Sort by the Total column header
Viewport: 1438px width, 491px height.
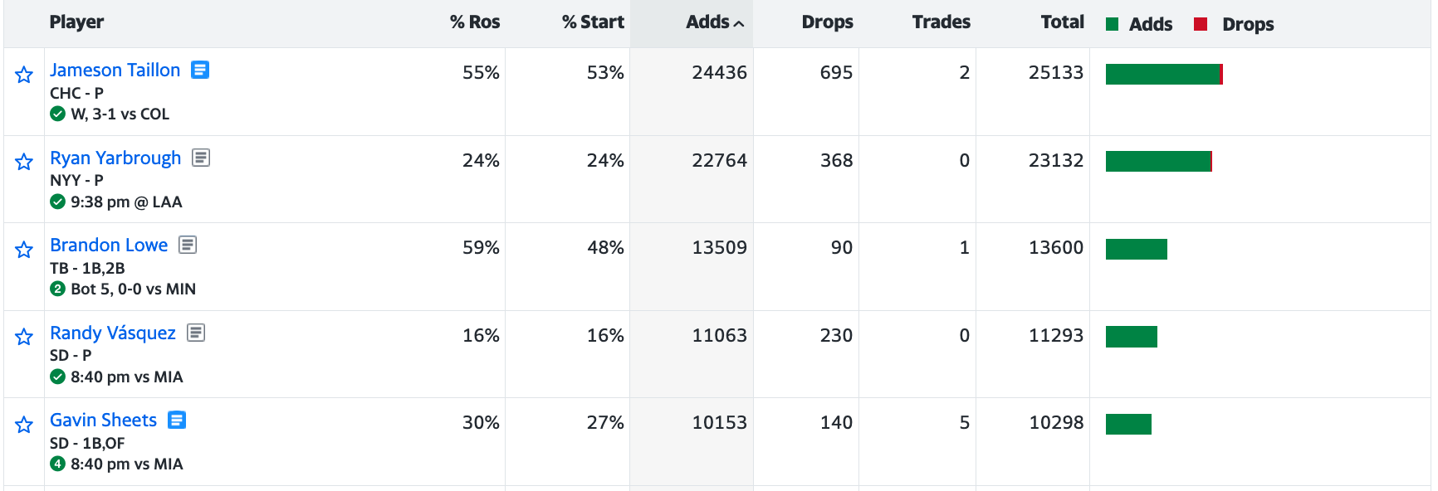(x=1062, y=22)
